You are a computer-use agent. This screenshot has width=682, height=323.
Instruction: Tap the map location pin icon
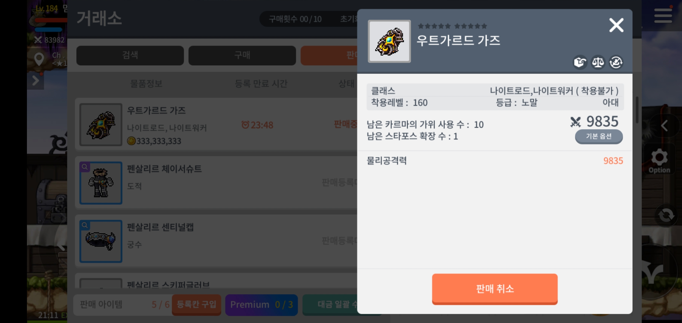coord(39,59)
